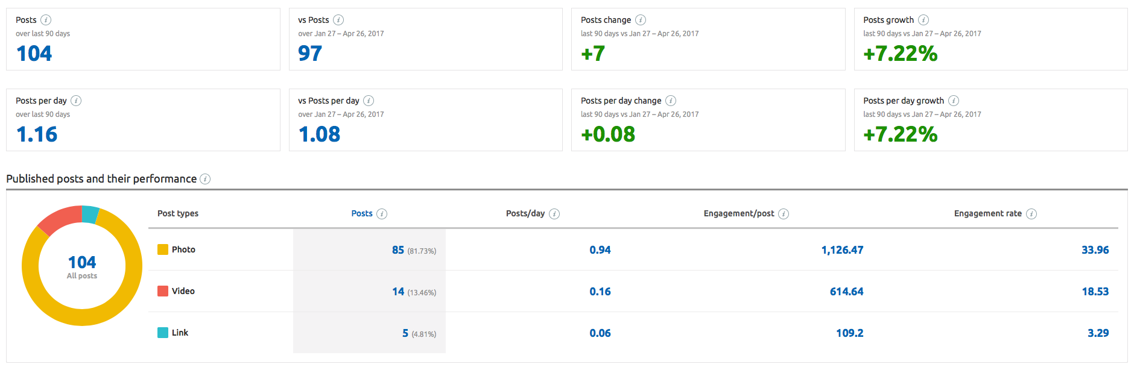Image resolution: width=1137 pixels, height=373 pixels.
Task: Click info icon for Posts per day growth
Action: point(954,101)
